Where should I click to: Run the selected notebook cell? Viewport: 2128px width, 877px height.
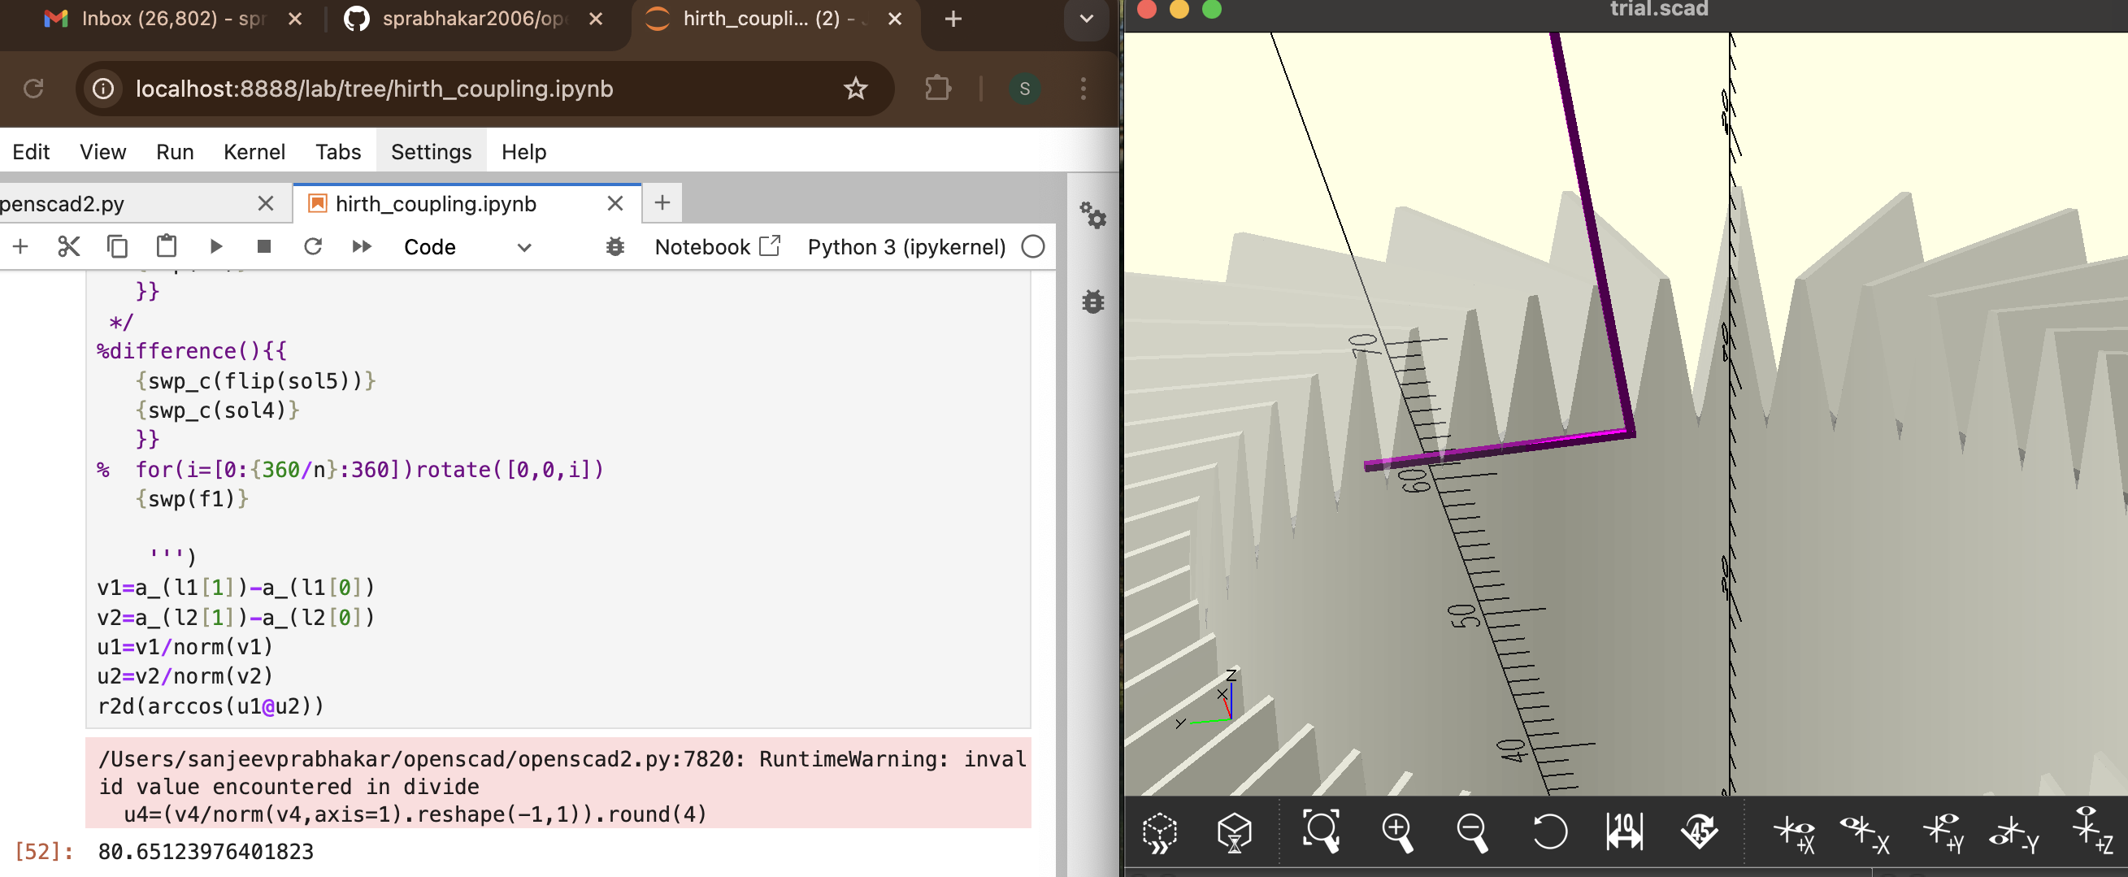coord(215,246)
